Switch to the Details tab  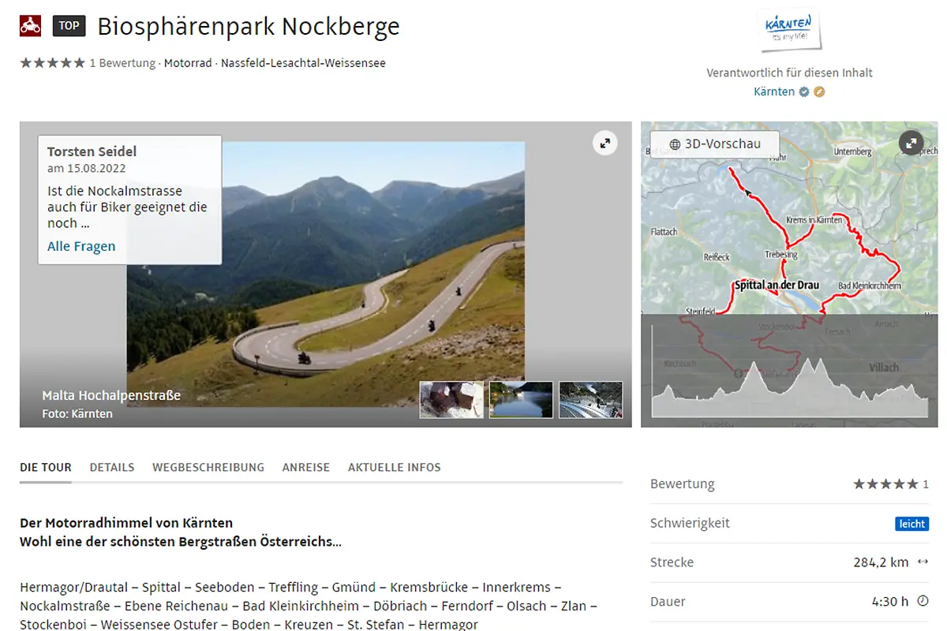[x=112, y=467]
